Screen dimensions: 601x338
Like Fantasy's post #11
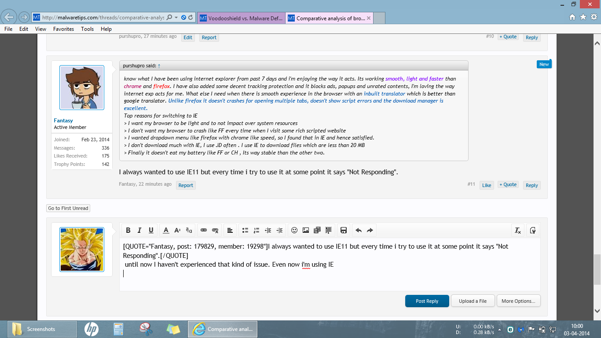coord(487,185)
